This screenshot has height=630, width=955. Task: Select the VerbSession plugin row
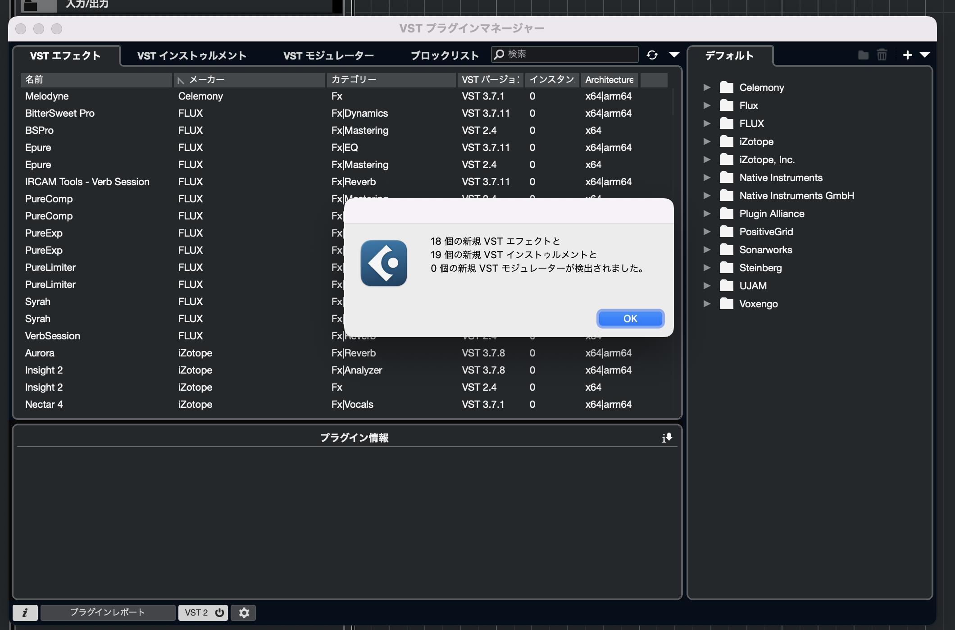(x=182, y=336)
